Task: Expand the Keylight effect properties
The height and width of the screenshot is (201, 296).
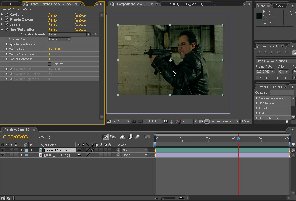Action: (2, 15)
